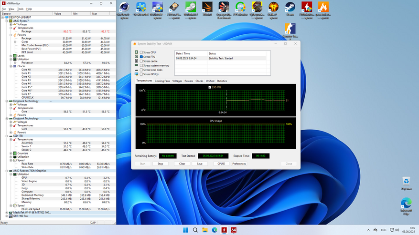Viewport: 419px width, 235px height.
Task: Toggle the SSD 1TB graph legend checkbox
Action: (x=210, y=87)
